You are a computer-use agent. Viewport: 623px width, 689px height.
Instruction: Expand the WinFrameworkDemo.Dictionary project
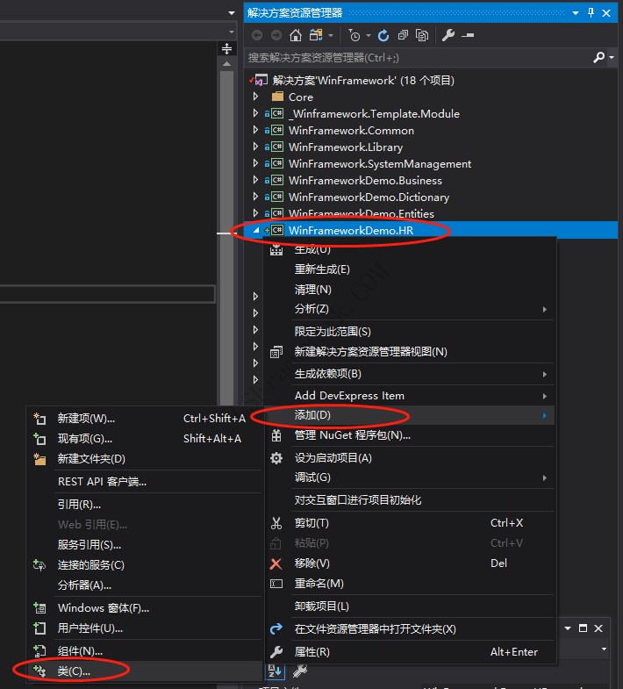255,197
